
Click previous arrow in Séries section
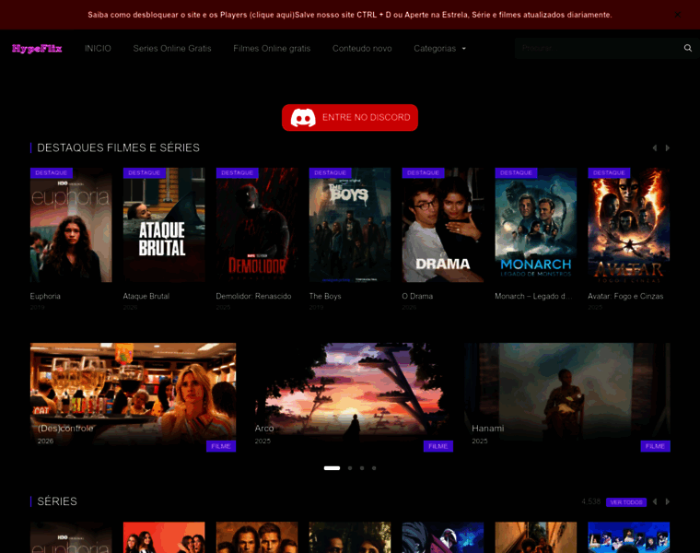655,501
